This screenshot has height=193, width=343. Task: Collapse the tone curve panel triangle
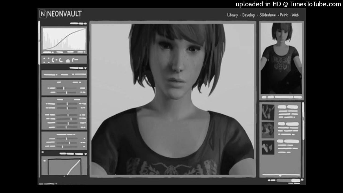point(85,154)
